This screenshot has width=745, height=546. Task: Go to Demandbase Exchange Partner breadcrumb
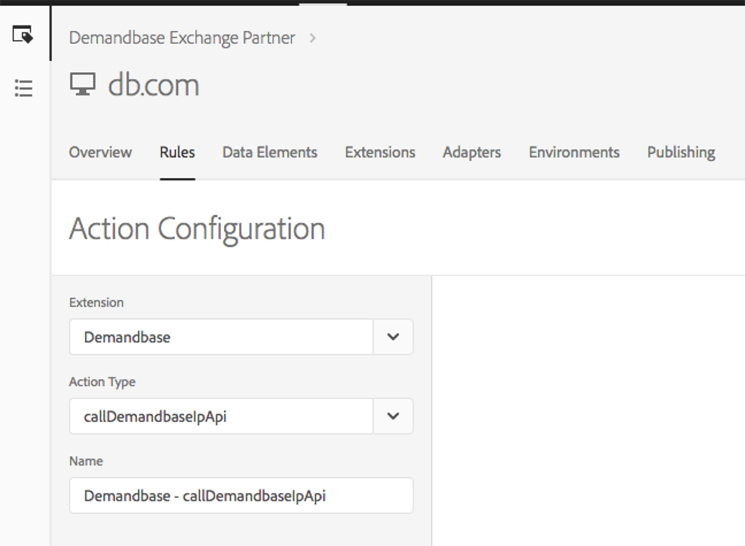pyautogui.click(x=182, y=38)
